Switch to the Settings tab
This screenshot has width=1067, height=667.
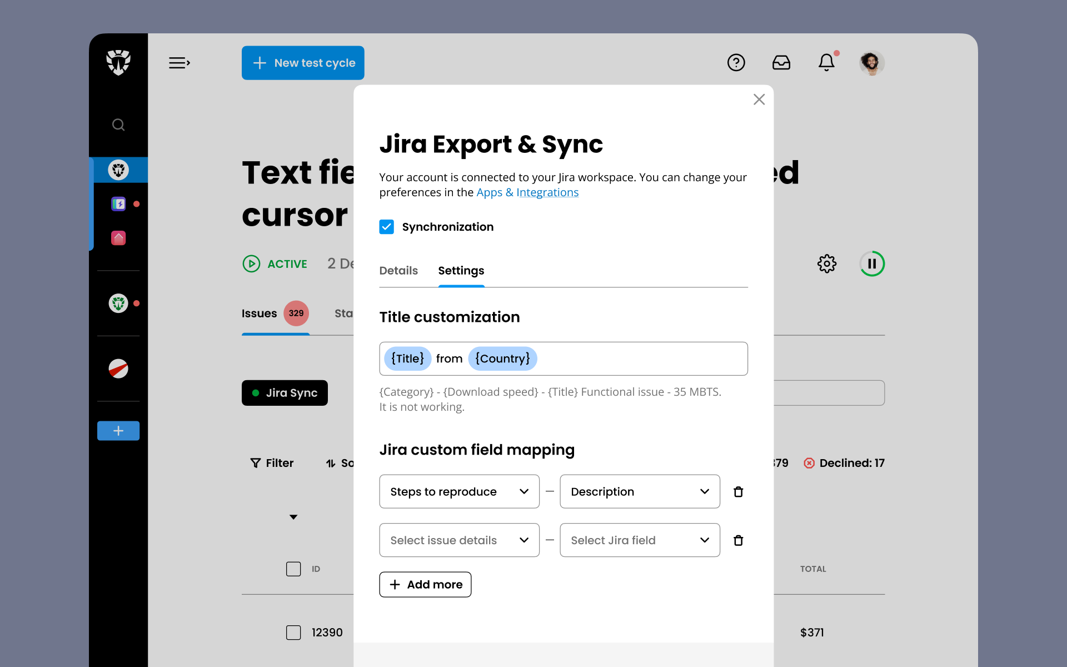[461, 271]
